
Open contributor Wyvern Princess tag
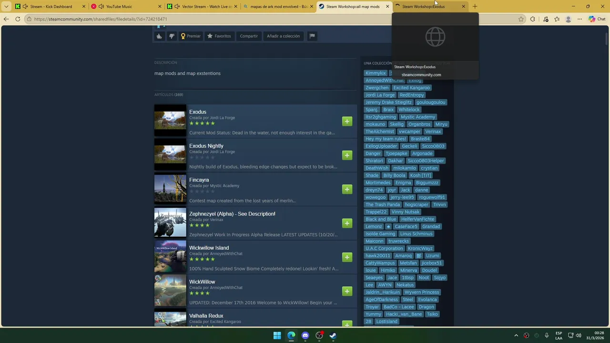pyautogui.click(x=422, y=293)
